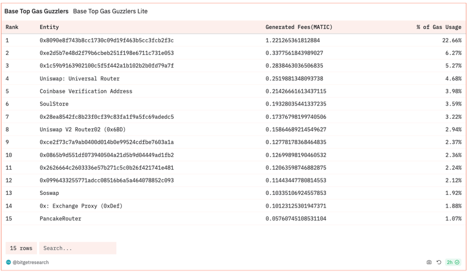Click the 2h freshness status badge

point(452,262)
